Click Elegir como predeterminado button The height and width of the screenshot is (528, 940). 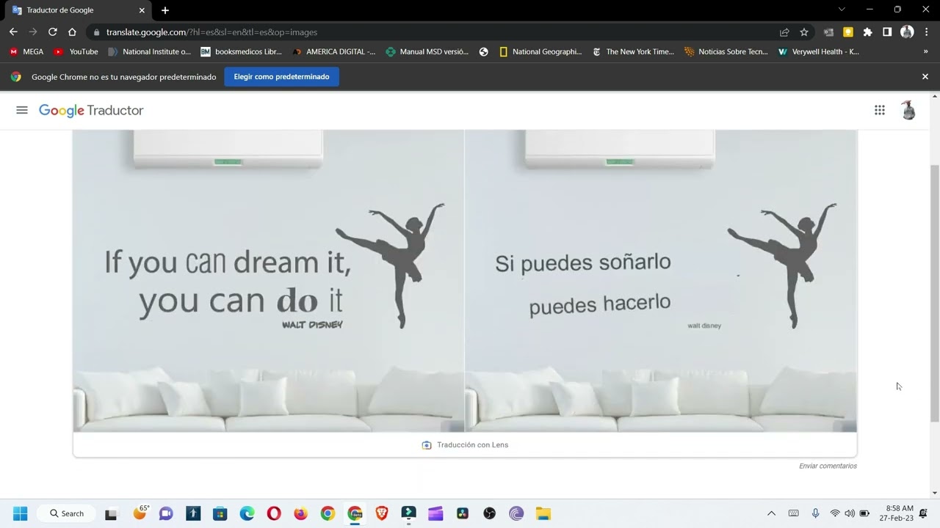pyautogui.click(x=281, y=76)
